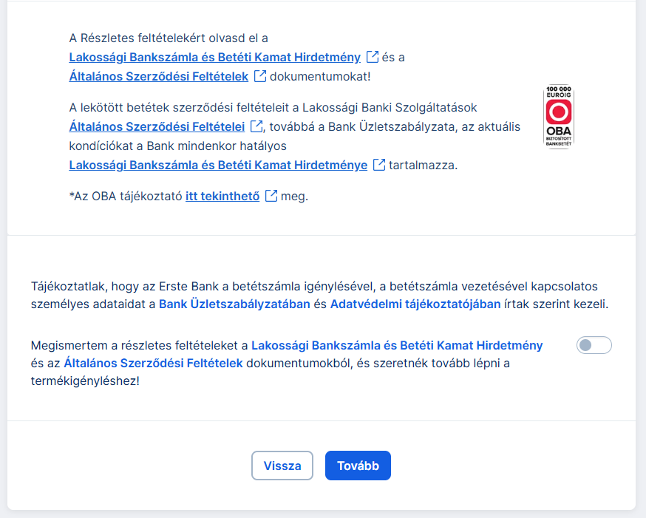Click Kamat Hirdetmény link in the consent text
Viewport: 646px width, 518px height.
(x=397, y=345)
